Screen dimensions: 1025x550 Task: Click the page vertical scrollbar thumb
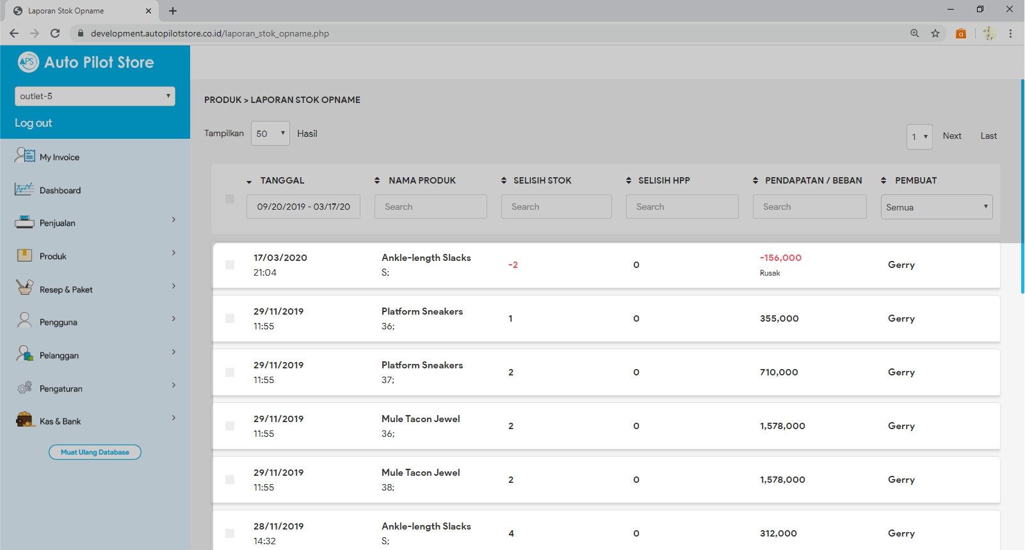[1022, 185]
